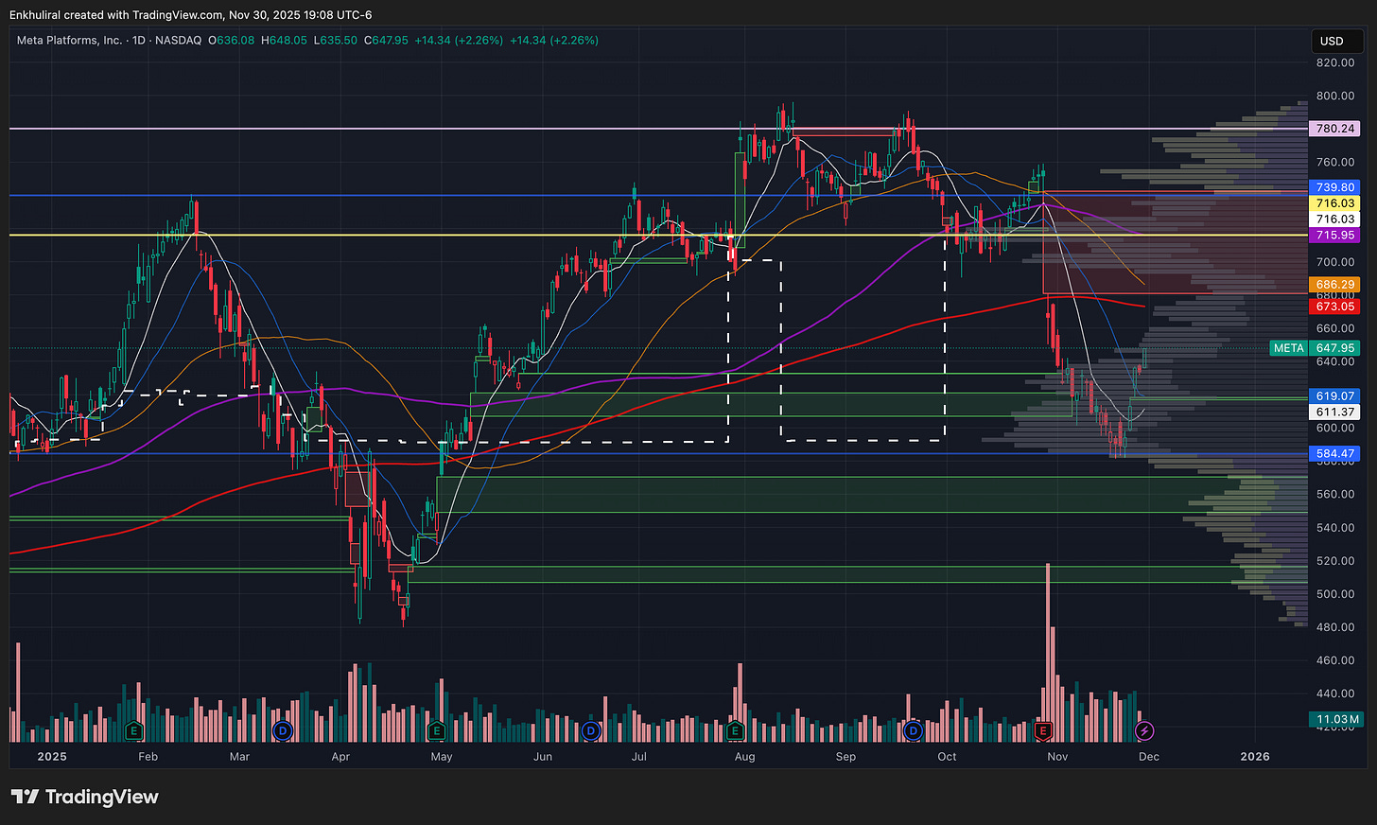Screen dimensions: 1377x825
Task: Click the Jun label on time axis
Action: click(x=542, y=757)
